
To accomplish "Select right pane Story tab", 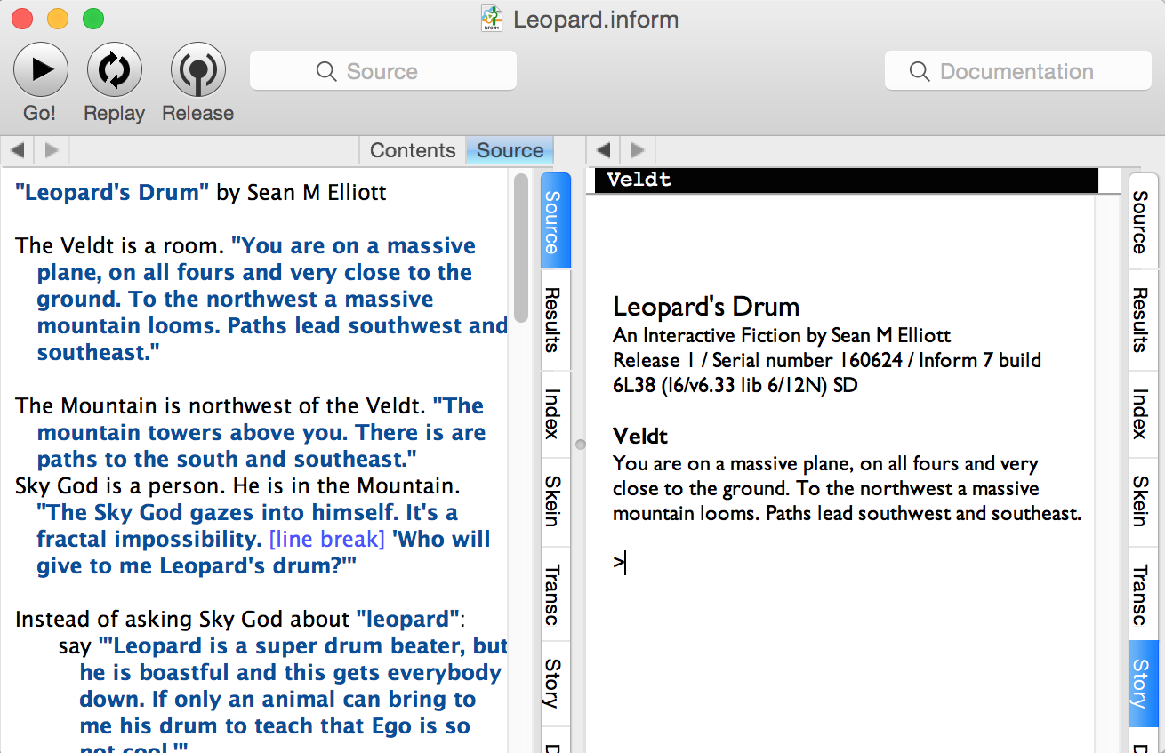I will click(1144, 683).
